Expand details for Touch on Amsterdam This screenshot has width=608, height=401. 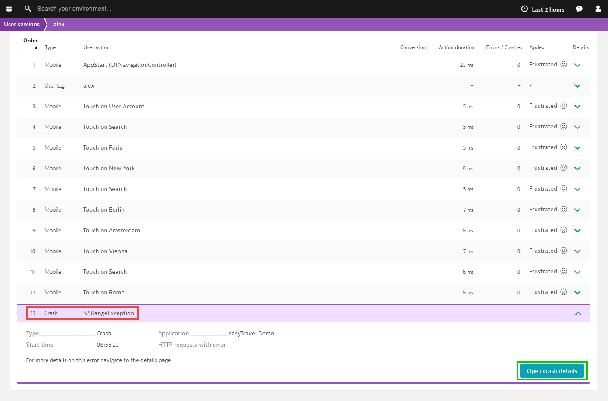[578, 231]
